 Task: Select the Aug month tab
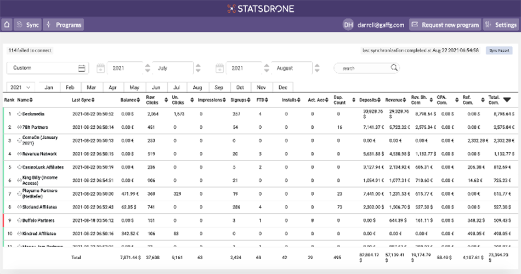point(197,87)
